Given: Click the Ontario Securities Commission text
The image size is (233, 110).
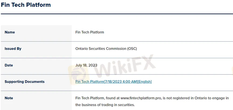Looking at the screenshot, I should (x=101, y=49).
